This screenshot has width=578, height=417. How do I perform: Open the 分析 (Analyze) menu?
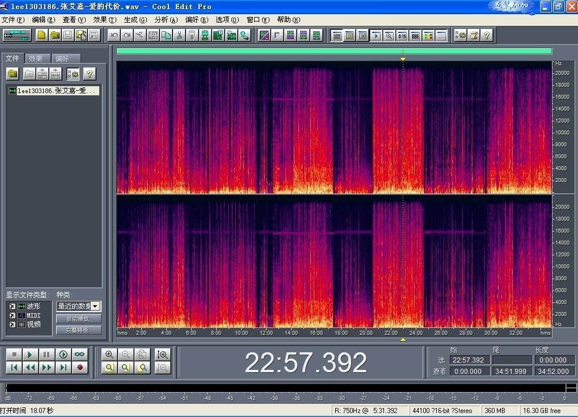tap(166, 20)
